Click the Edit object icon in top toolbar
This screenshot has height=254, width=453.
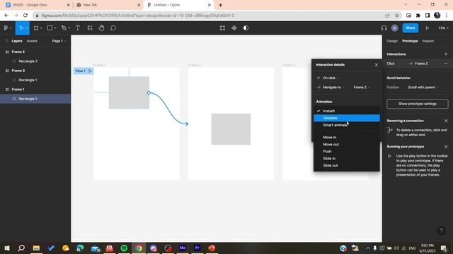pyautogui.click(x=222, y=28)
